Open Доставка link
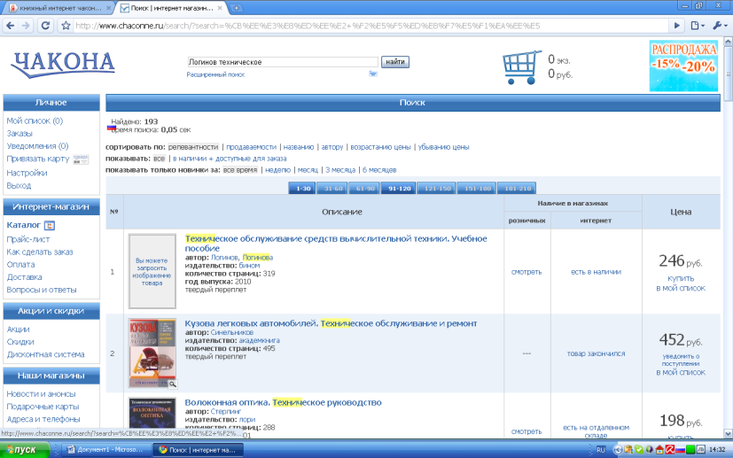This screenshot has height=458, width=733. [x=24, y=277]
